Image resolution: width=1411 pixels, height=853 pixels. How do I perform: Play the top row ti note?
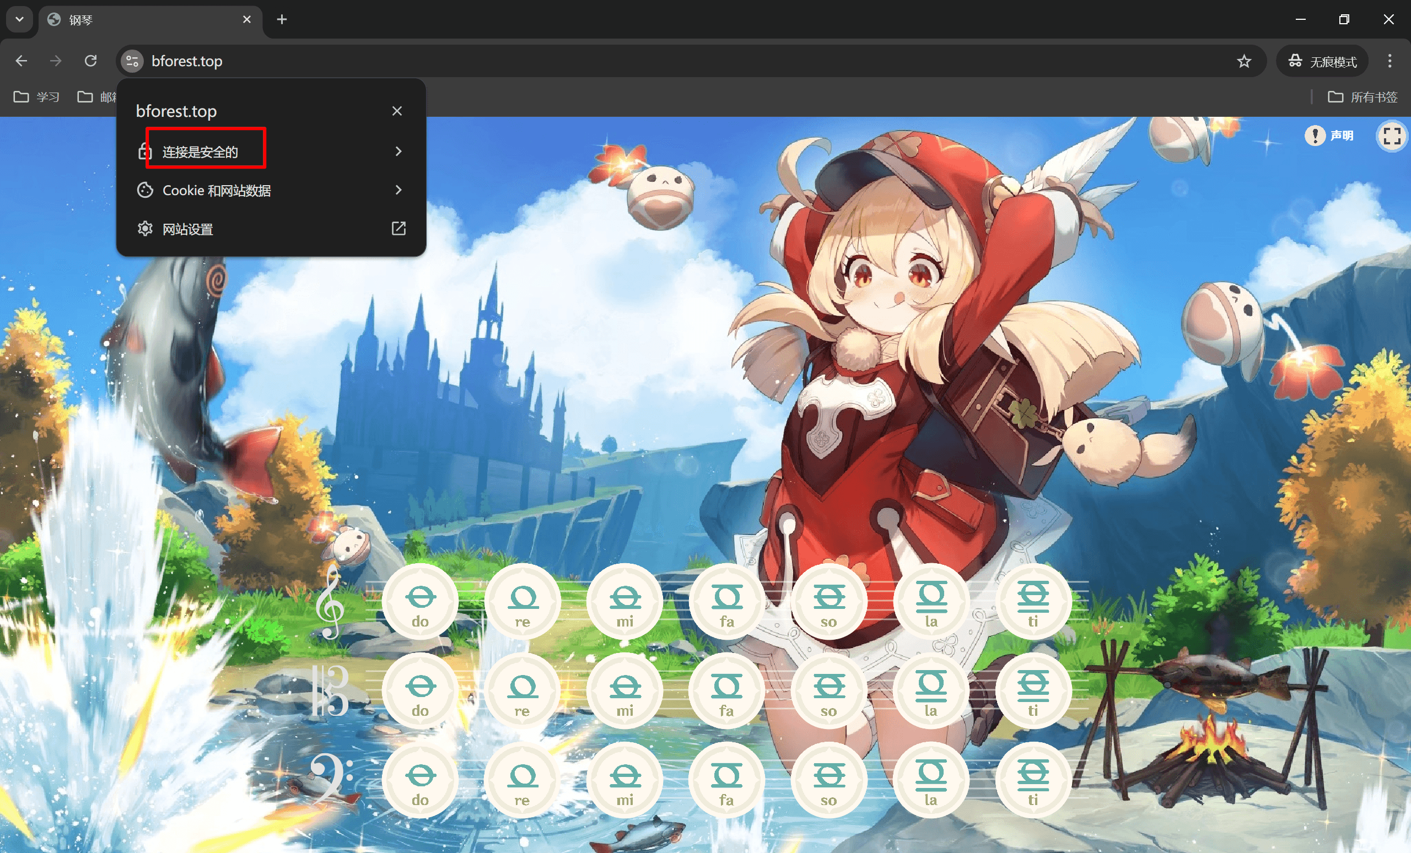pos(1033,601)
